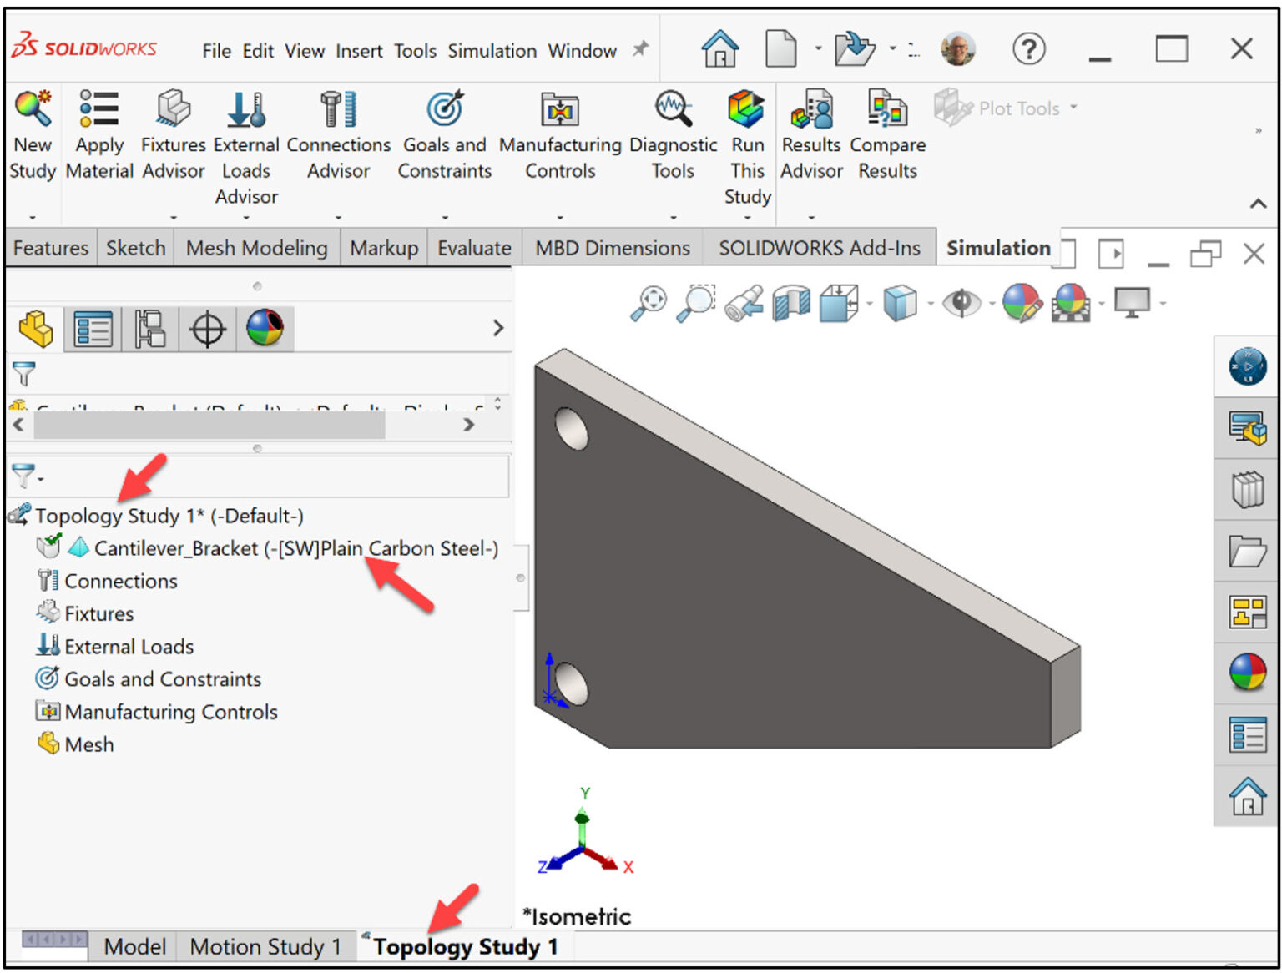The height and width of the screenshot is (973, 1282).
Task: Select the Zoom to Fit view icon
Action: [651, 303]
